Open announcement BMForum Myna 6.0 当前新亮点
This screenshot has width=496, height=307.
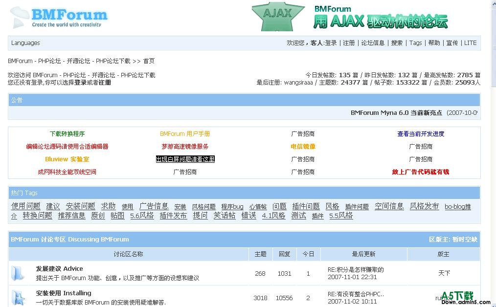click(x=396, y=112)
